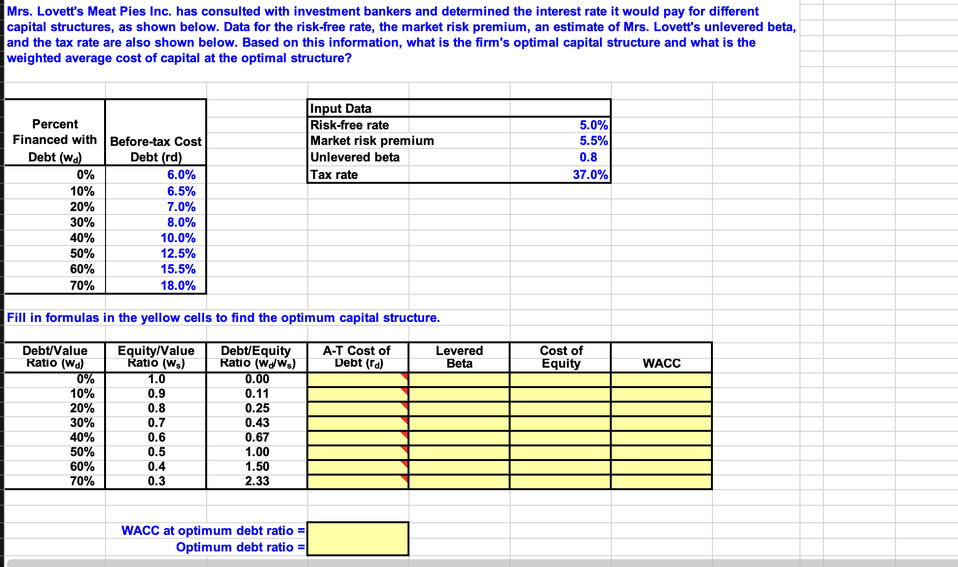Click the Levered Beta column header
The image size is (958, 567).
point(459,357)
